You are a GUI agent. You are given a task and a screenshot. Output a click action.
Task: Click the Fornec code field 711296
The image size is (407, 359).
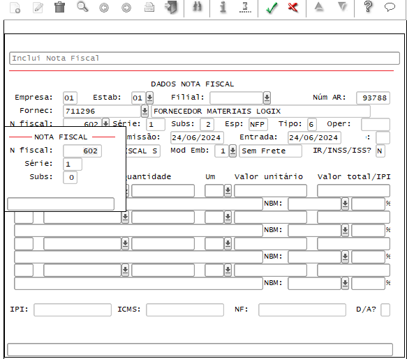(102, 112)
